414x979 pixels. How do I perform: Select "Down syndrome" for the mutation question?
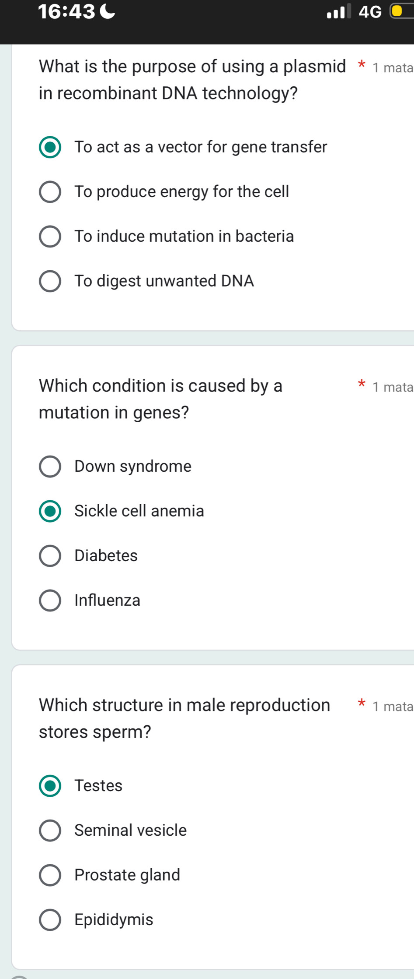(x=49, y=466)
